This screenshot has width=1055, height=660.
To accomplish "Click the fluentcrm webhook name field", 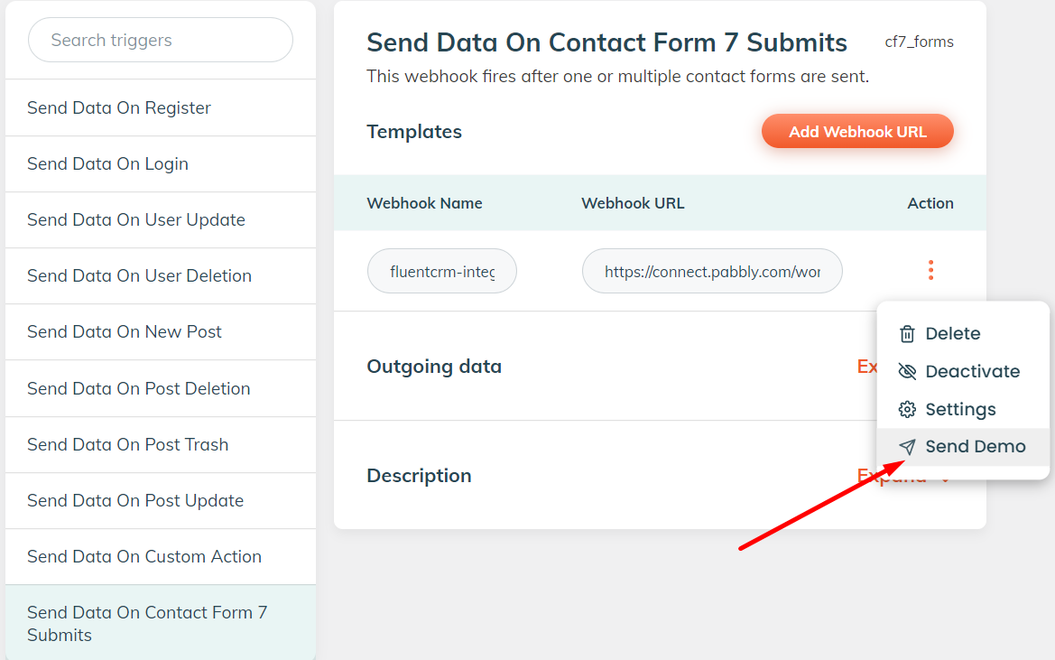I will tap(441, 271).
